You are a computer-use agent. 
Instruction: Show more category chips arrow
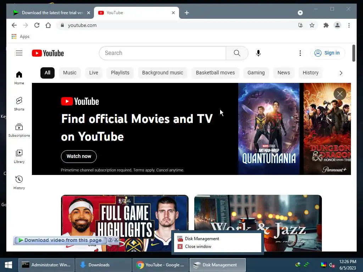341,73
